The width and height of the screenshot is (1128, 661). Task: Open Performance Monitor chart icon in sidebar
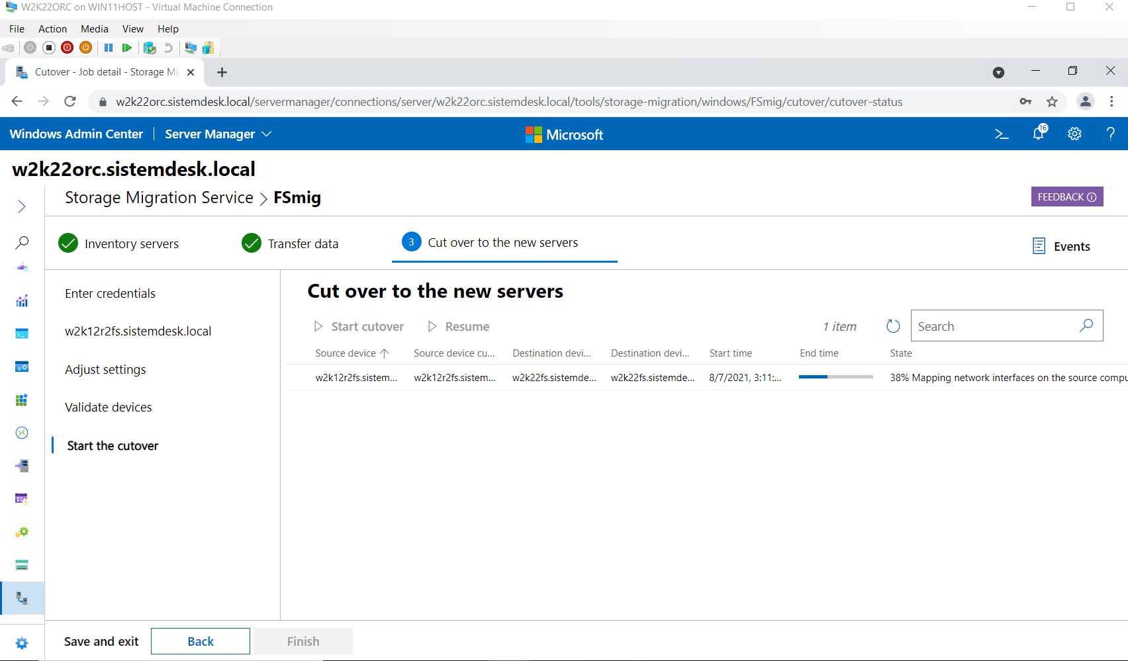(x=22, y=301)
